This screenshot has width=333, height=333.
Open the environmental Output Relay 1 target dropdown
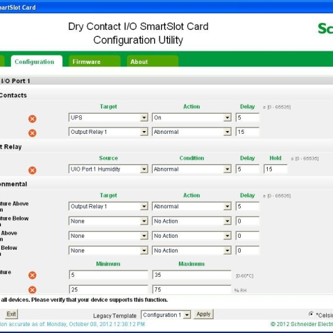pyautogui.click(x=108, y=207)
